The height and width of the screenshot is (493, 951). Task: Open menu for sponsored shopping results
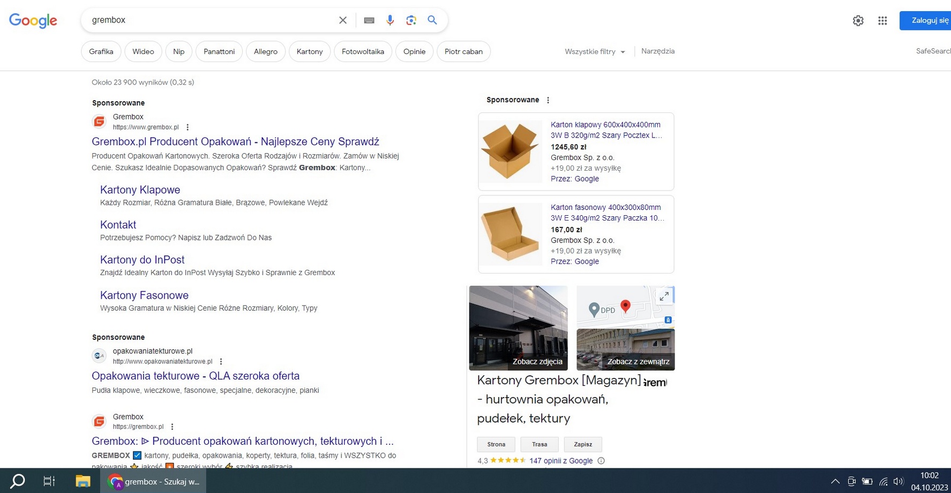point(548,100)
